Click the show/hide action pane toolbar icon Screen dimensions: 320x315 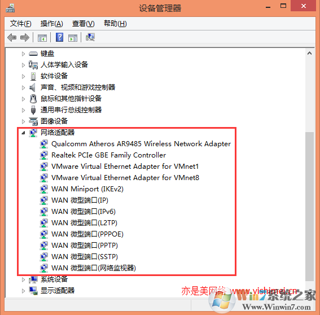(x=73, y=38)
